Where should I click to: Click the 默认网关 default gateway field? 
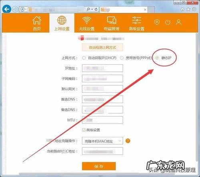(102, 89)
